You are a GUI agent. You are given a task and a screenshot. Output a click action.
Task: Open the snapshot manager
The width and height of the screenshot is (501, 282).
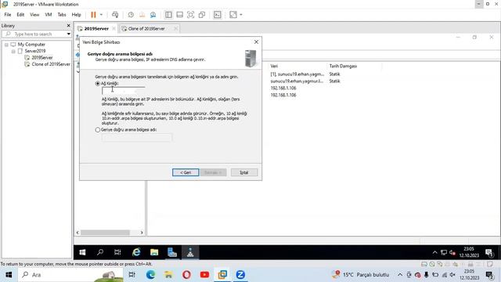[153, 15]
